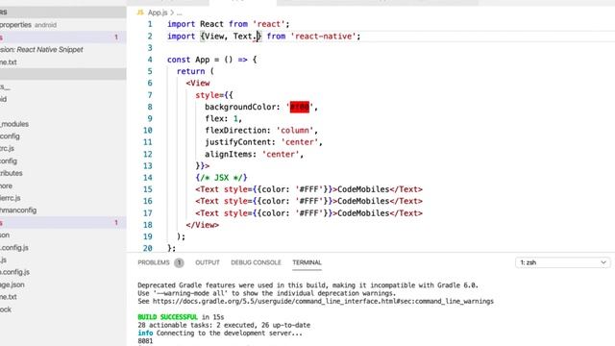This screenshot has height=346, width=615.
Task: Open the Gradle docs link in terminal
Action: click(x=323, y=301)
